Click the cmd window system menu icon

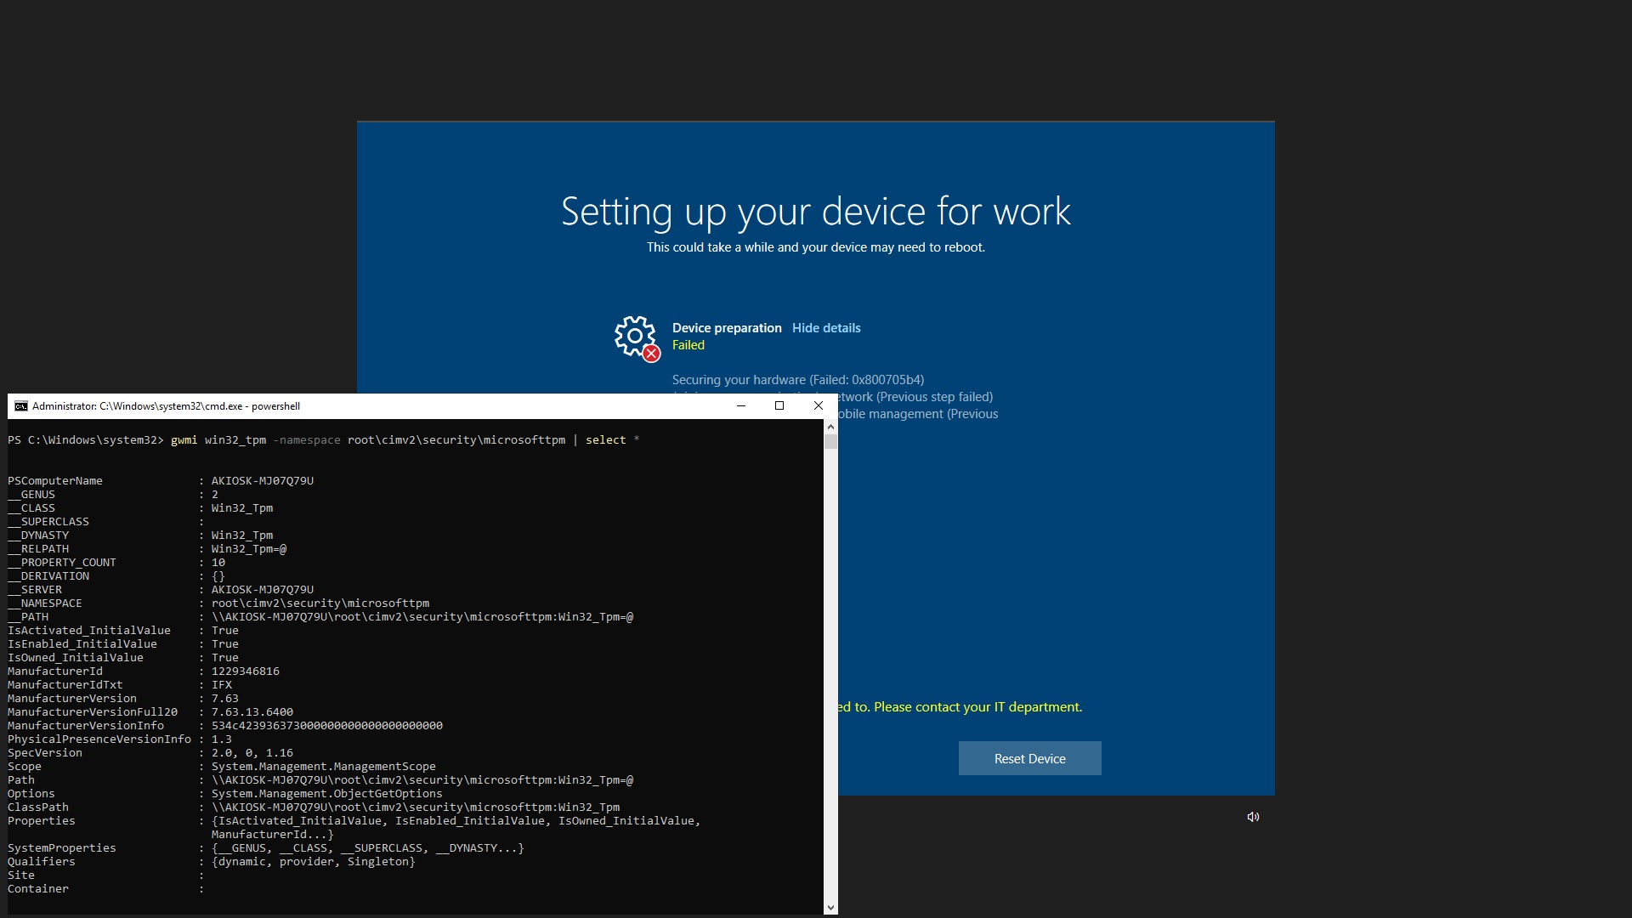(x=20, y=406)
